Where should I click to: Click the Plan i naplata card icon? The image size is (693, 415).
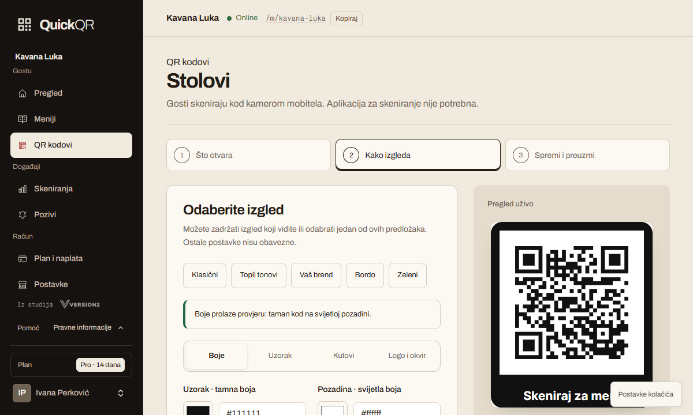pos(23,259)
